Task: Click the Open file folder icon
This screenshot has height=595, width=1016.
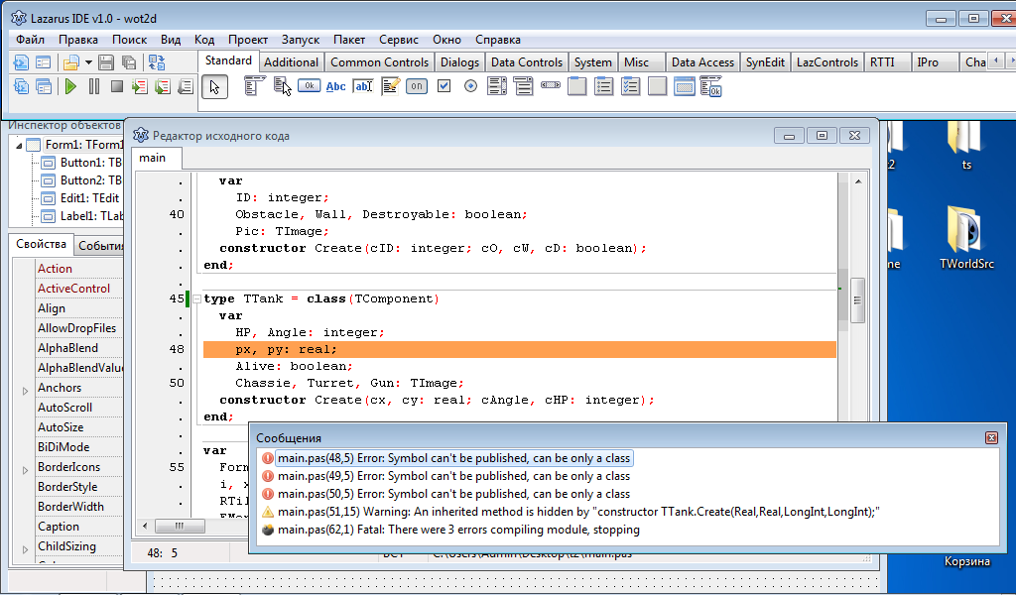Action: pos(70,62)
